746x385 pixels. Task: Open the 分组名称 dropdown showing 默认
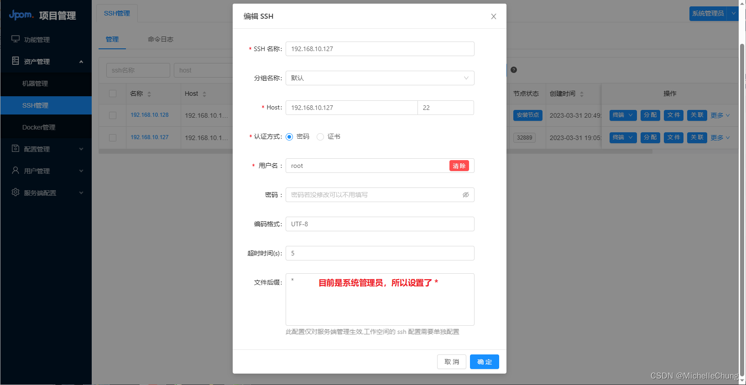click(380, 78)
